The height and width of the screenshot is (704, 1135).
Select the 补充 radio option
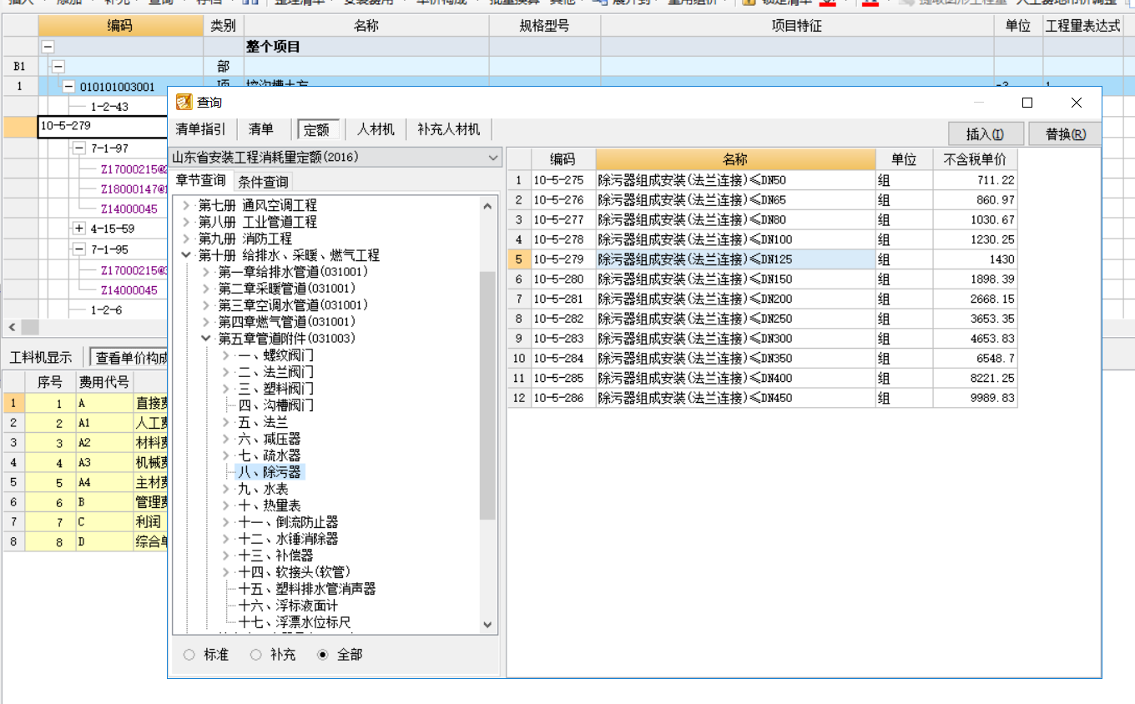pyautogui.click(x=256, y=655)
